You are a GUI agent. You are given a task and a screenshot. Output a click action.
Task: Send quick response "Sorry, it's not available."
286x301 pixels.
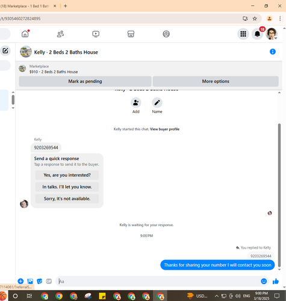67,199
